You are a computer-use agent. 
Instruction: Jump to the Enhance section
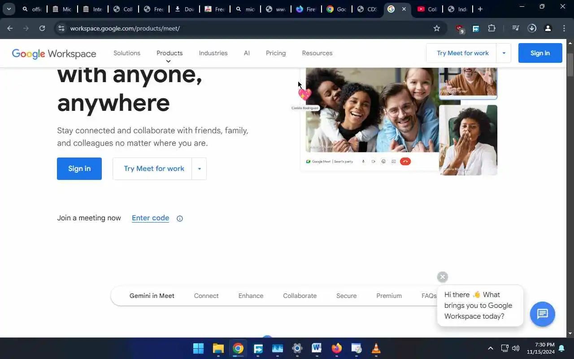(x=251, y=296)
